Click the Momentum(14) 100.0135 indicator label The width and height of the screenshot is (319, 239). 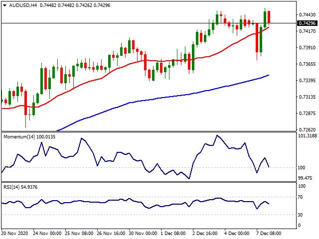[x=29, y=137]
